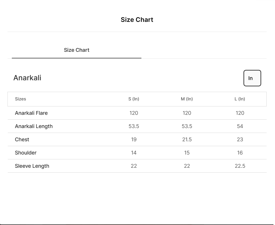The image size is (275, 225).
Task: Click the Anarkali Length value 54 for size L
Action: click(240, 126)
